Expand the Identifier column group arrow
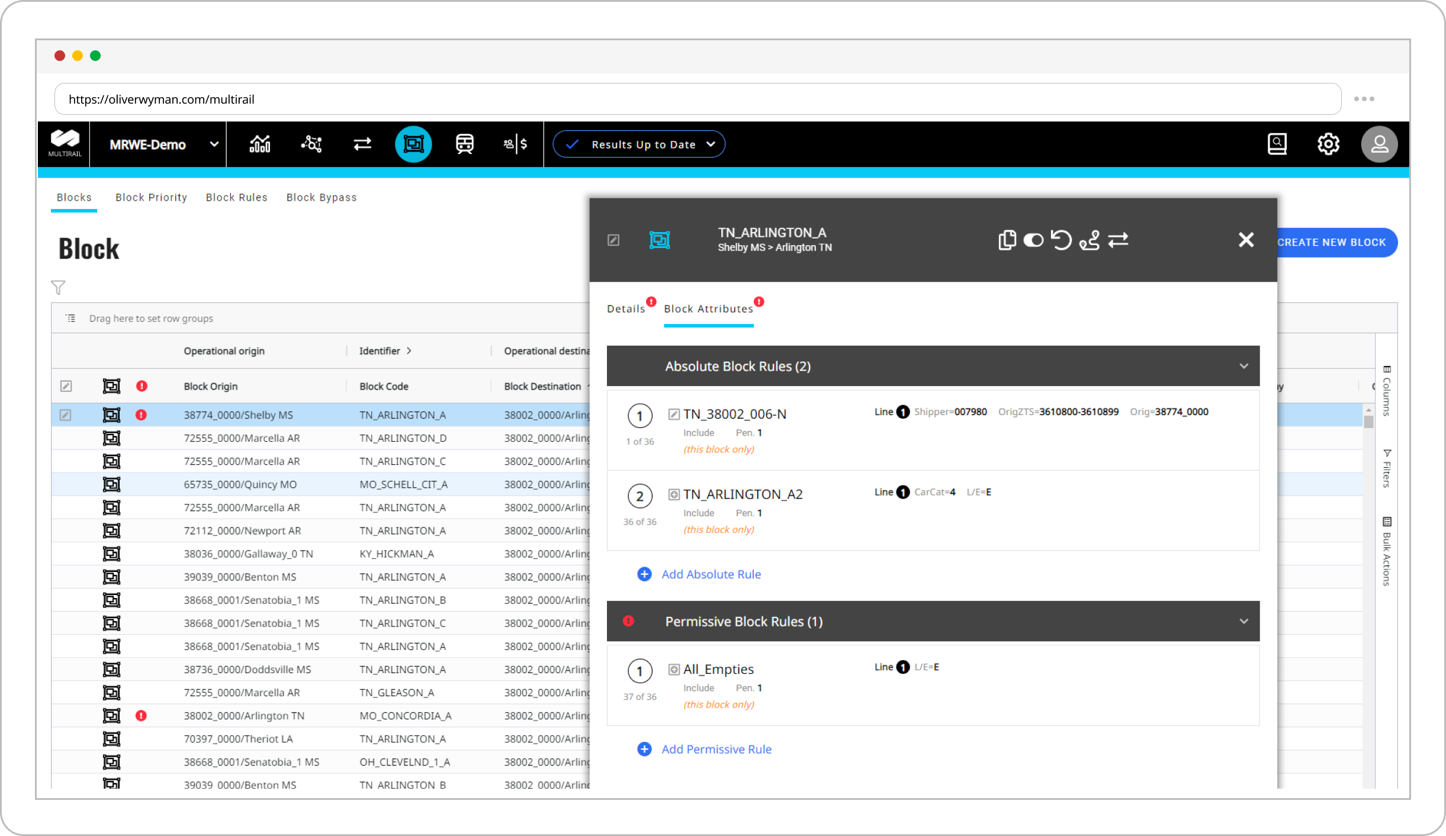Viewport: 1446px width, 836px height. pyautogui.click(x=409, y=351)
